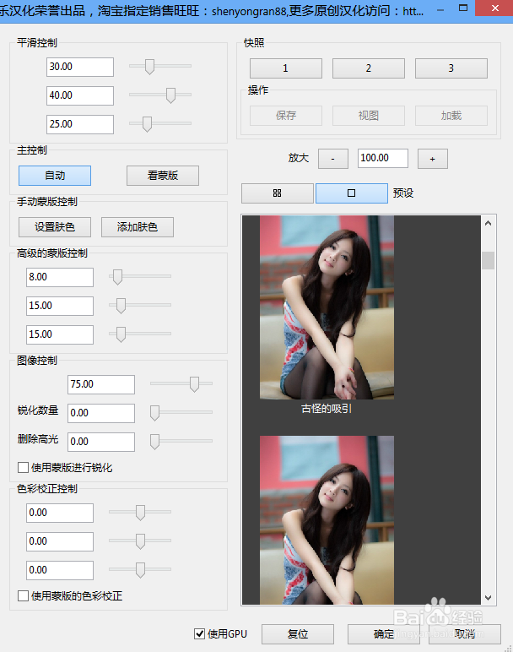The image size is (513, 652).
Task: Minimize the plugin window
Action: point(440,8)
